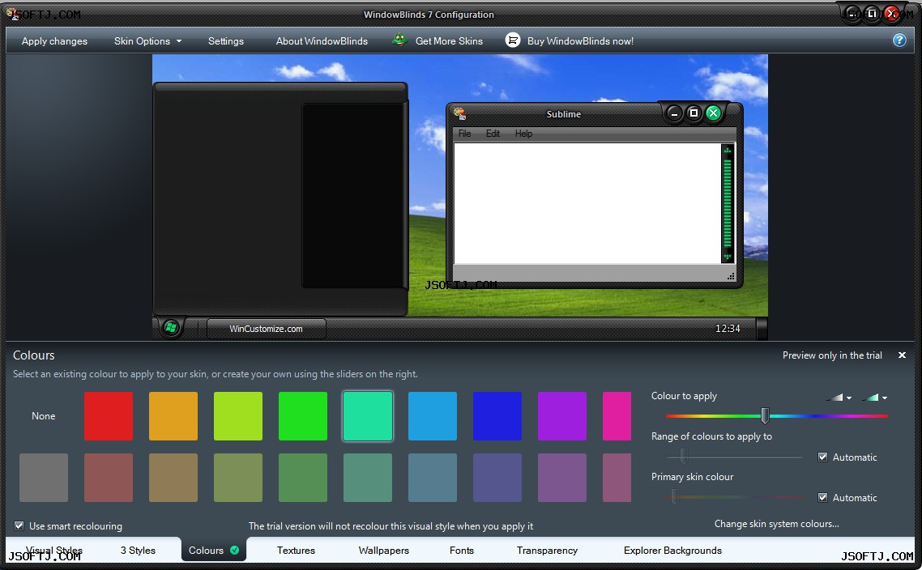Pick the orange colour swatch
The image size is (922, 570).
coord(173,416)
